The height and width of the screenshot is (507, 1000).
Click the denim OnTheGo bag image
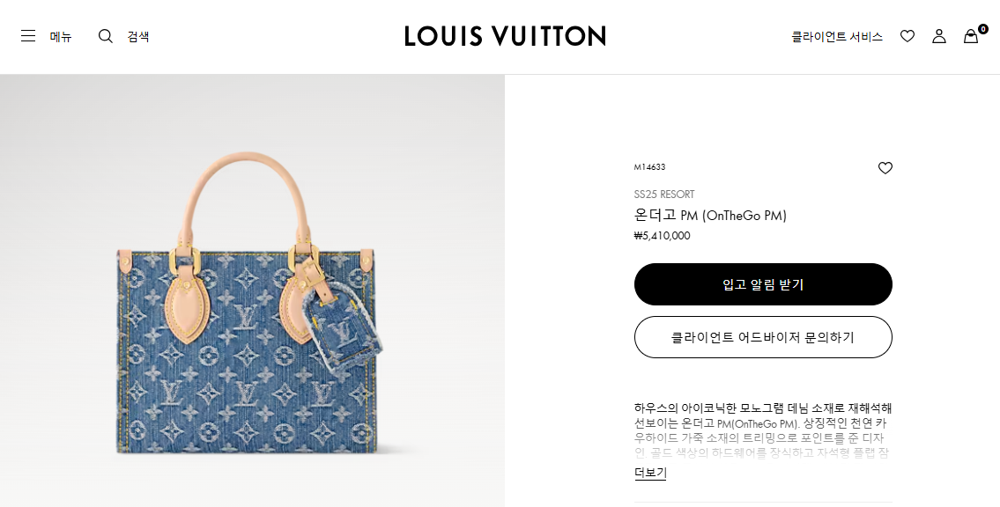[253, 303]
